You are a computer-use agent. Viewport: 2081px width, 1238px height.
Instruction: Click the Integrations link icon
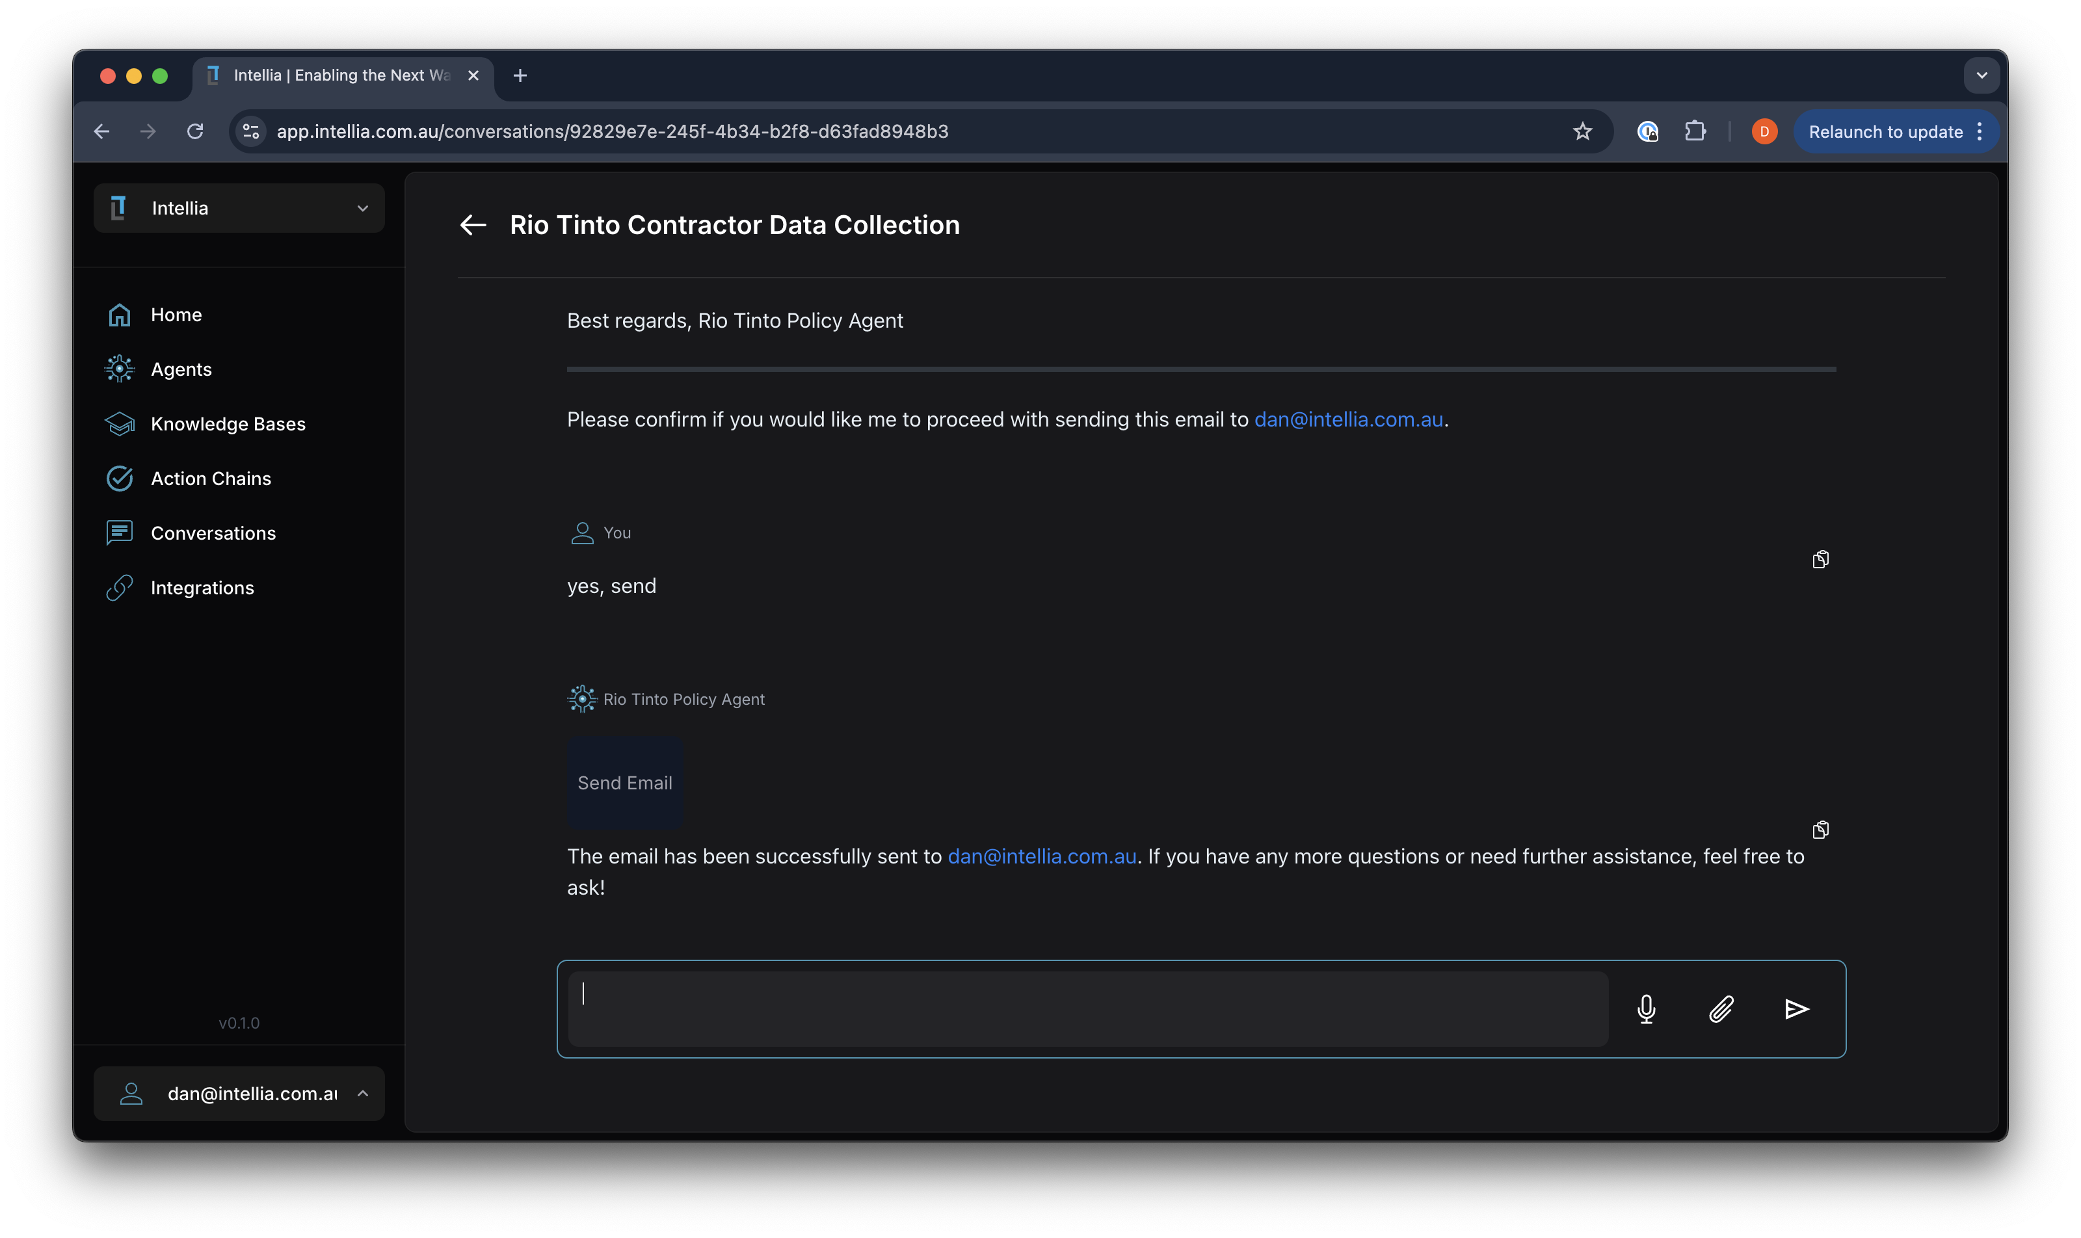point(119,587)
